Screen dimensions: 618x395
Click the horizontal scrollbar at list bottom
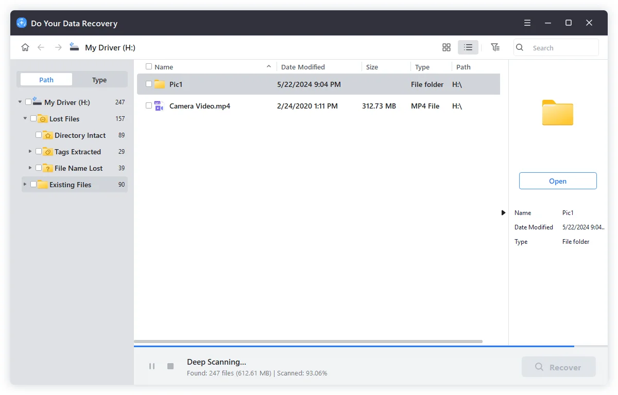309,341
